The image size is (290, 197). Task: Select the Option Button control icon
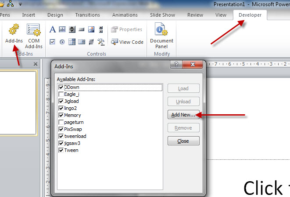click(62, 42)
